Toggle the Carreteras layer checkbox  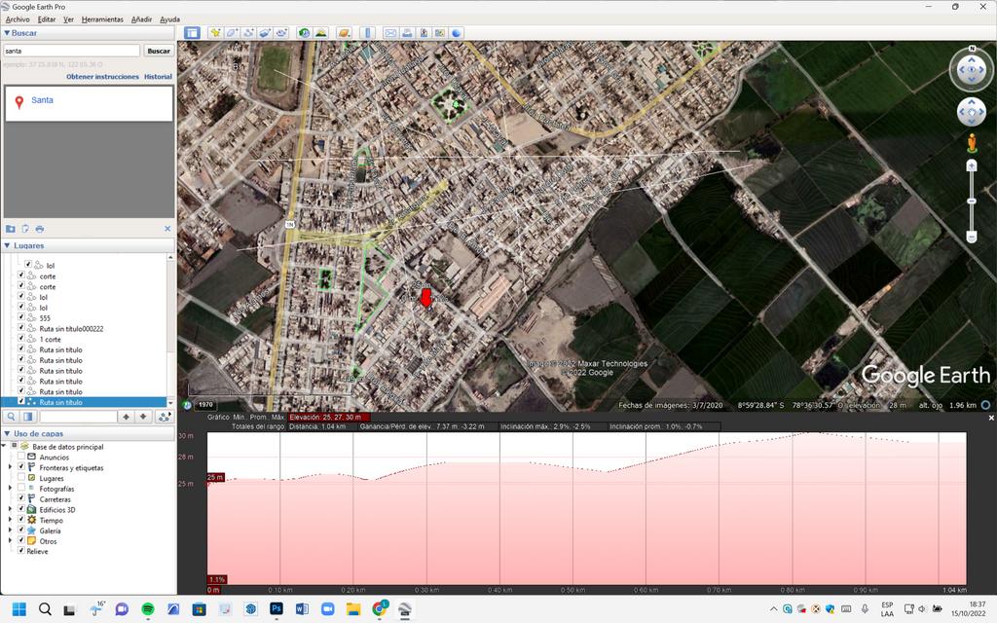(x=21, y=498)
